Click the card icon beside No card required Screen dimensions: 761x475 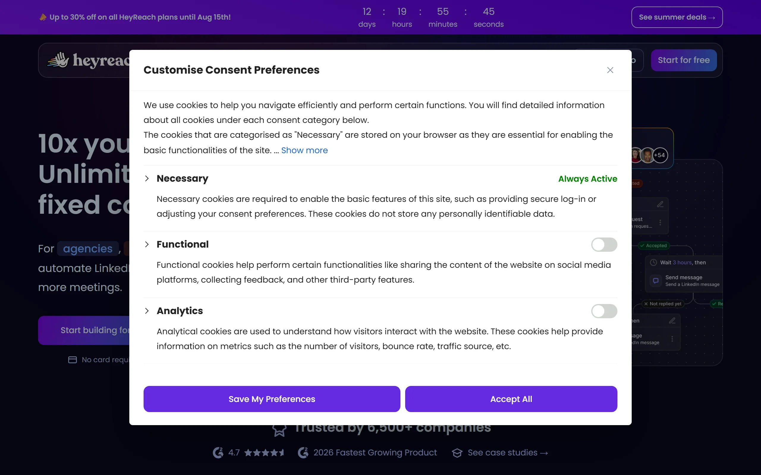coord(72,360)
